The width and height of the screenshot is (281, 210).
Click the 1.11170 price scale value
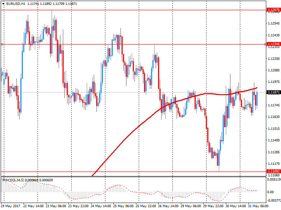click(274, 163)
